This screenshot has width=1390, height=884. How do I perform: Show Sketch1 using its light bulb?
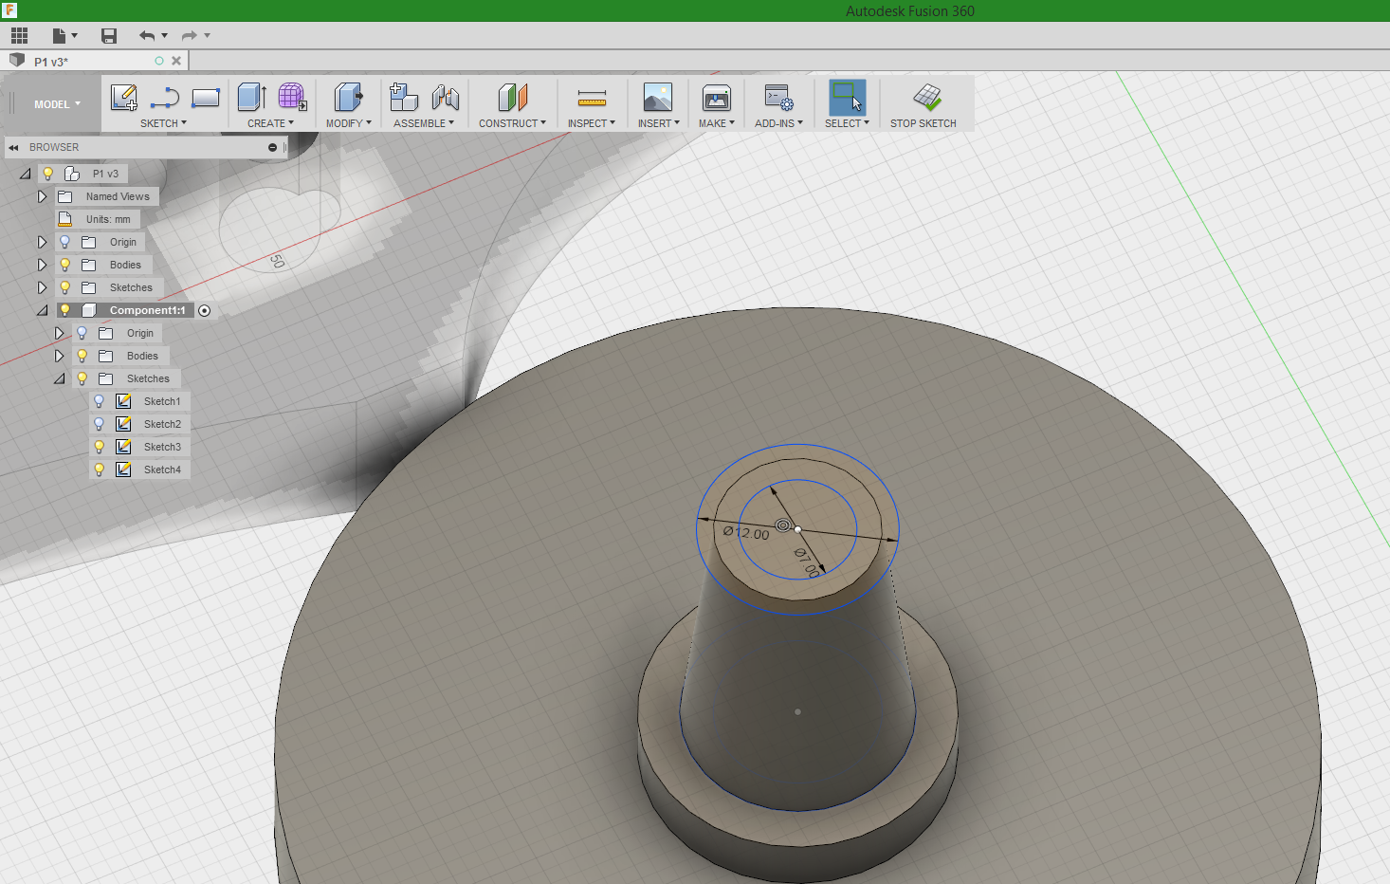pos(99,401)
